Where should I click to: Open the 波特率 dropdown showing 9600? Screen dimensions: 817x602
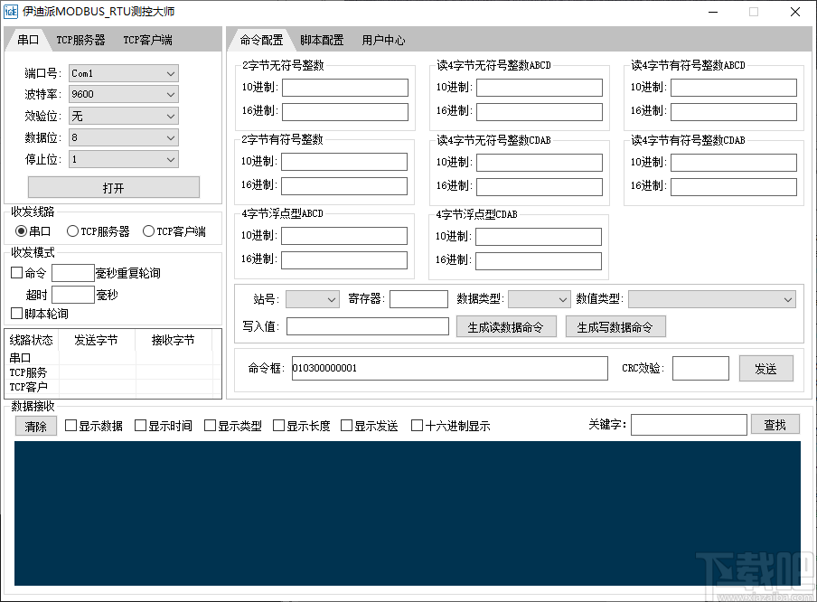123,94
